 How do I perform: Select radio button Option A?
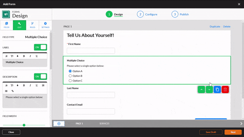point(70,71)
